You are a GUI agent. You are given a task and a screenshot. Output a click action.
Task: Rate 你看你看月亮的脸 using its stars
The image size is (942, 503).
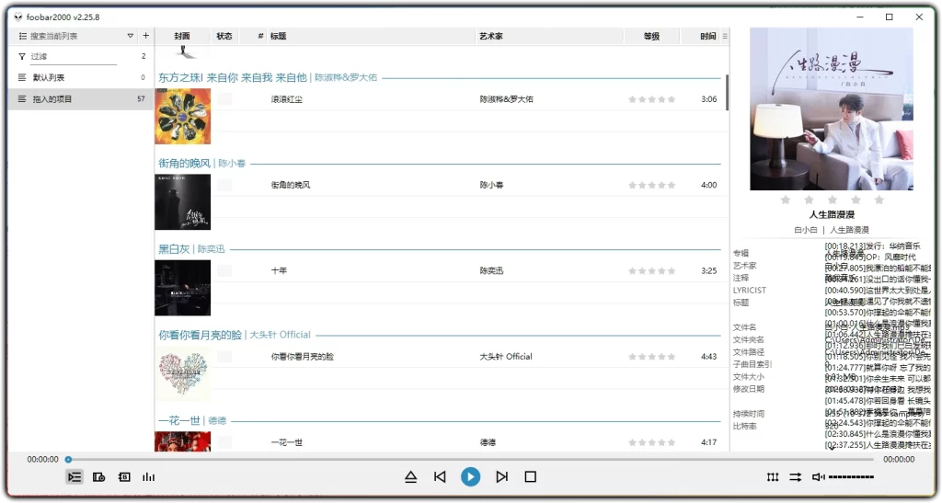652,357
